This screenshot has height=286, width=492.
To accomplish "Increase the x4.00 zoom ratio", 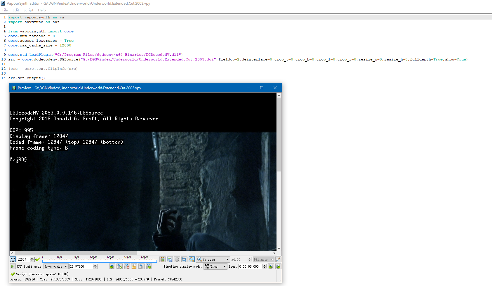I will pyautogui.click(x=249, y=258).
